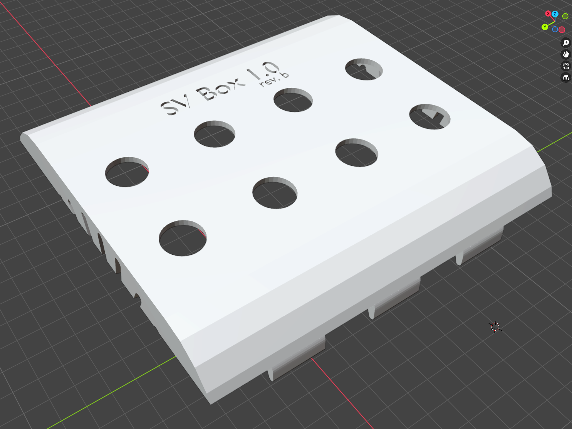Screen dimensions: 572x429
Task: Click the green Y axis gizmo ball
Action: point(545,27)
